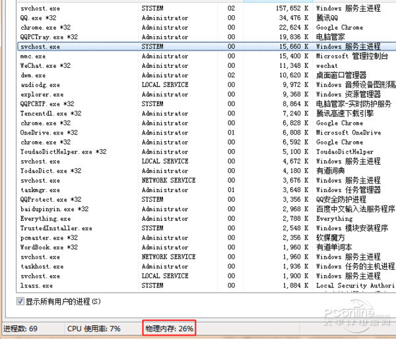Click CPU value 02 on the dwm.exe row
This screenshot has height=339, width=396.
tap(231, 75)
